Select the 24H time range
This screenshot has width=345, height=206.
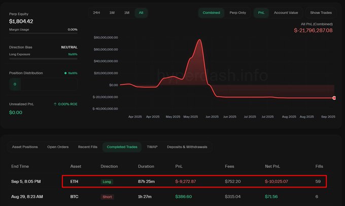(96, 13)
